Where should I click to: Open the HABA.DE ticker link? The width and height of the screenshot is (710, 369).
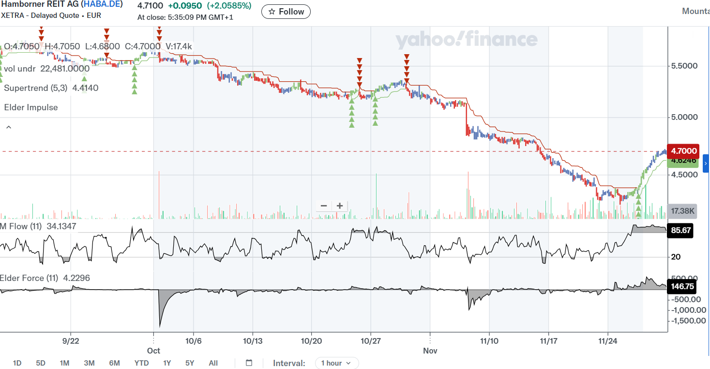coord(102,4)
